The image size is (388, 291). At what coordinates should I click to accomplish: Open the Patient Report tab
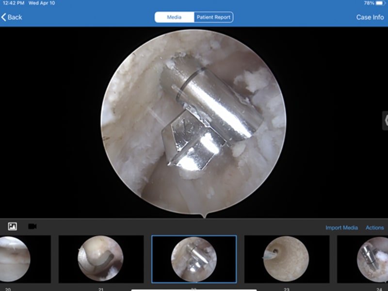213,17
